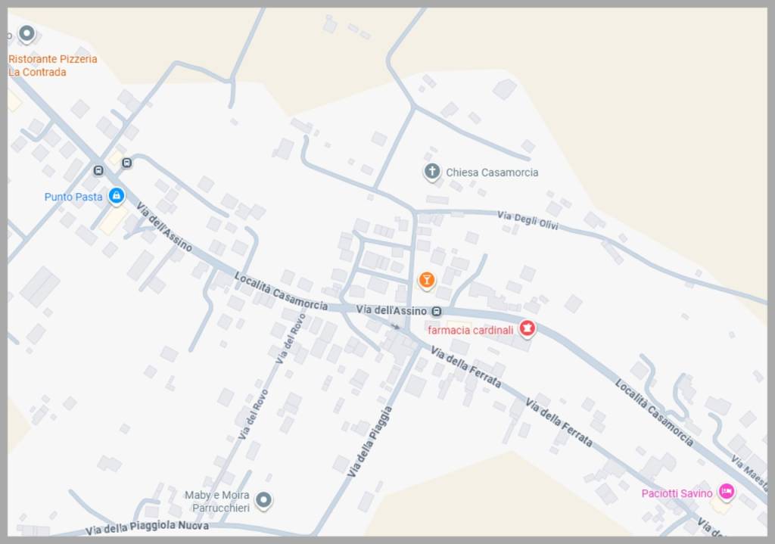The image size is (775, 544).
Task: Select the bus stop icon right of the yellow building
Action: [x=127, y=163]
